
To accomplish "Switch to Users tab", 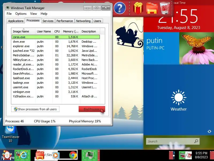I will tap(97, 21).
